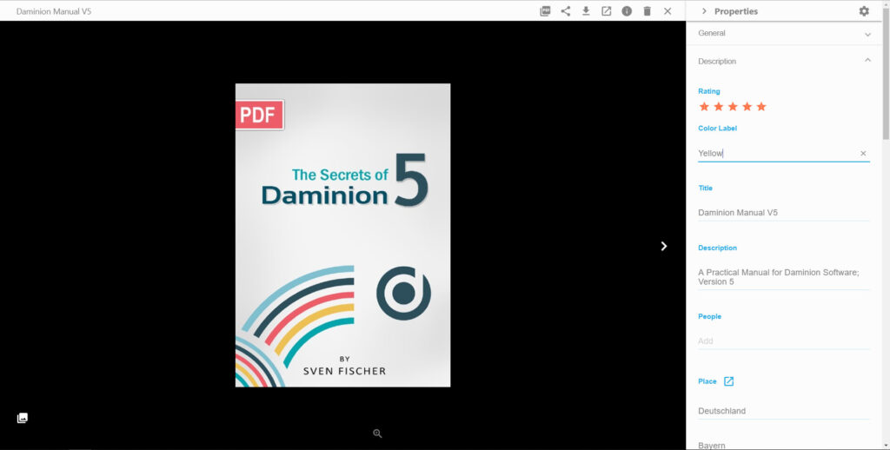Open the Place external link icon
The image size is (890, 450).
click(x=729, y=381)
